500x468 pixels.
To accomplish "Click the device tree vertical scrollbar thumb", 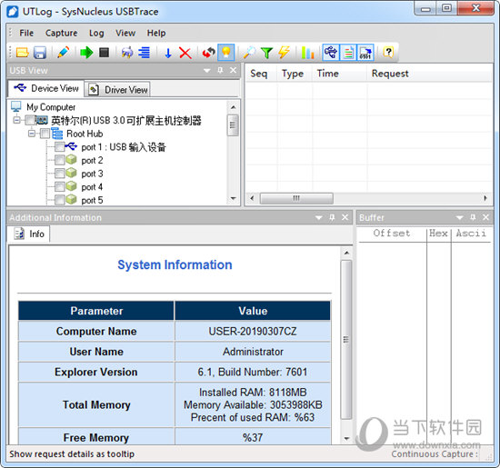I will tap(233, 125).
